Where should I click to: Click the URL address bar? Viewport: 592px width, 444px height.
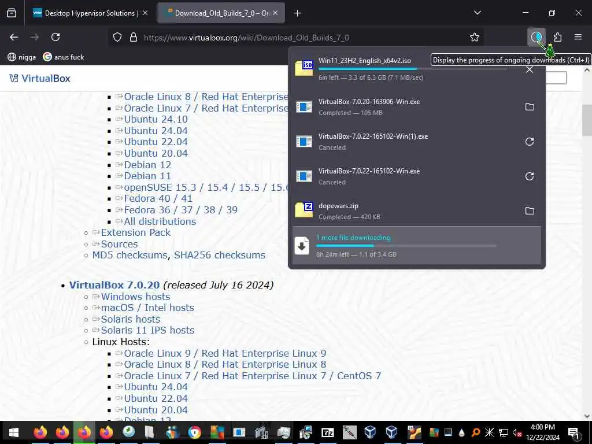(297, 38)
